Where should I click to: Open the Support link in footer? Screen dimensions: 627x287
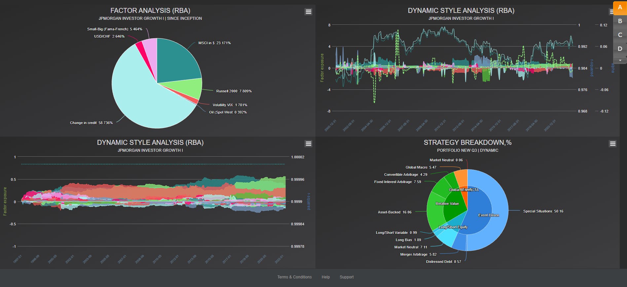(347, 277)
